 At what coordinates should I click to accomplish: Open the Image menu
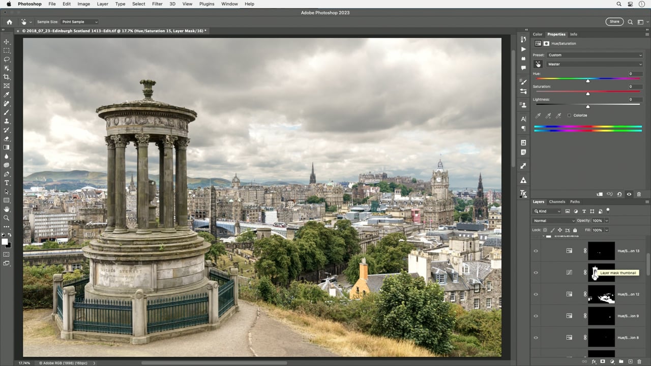pyautogui.click(x=83, y=4)
